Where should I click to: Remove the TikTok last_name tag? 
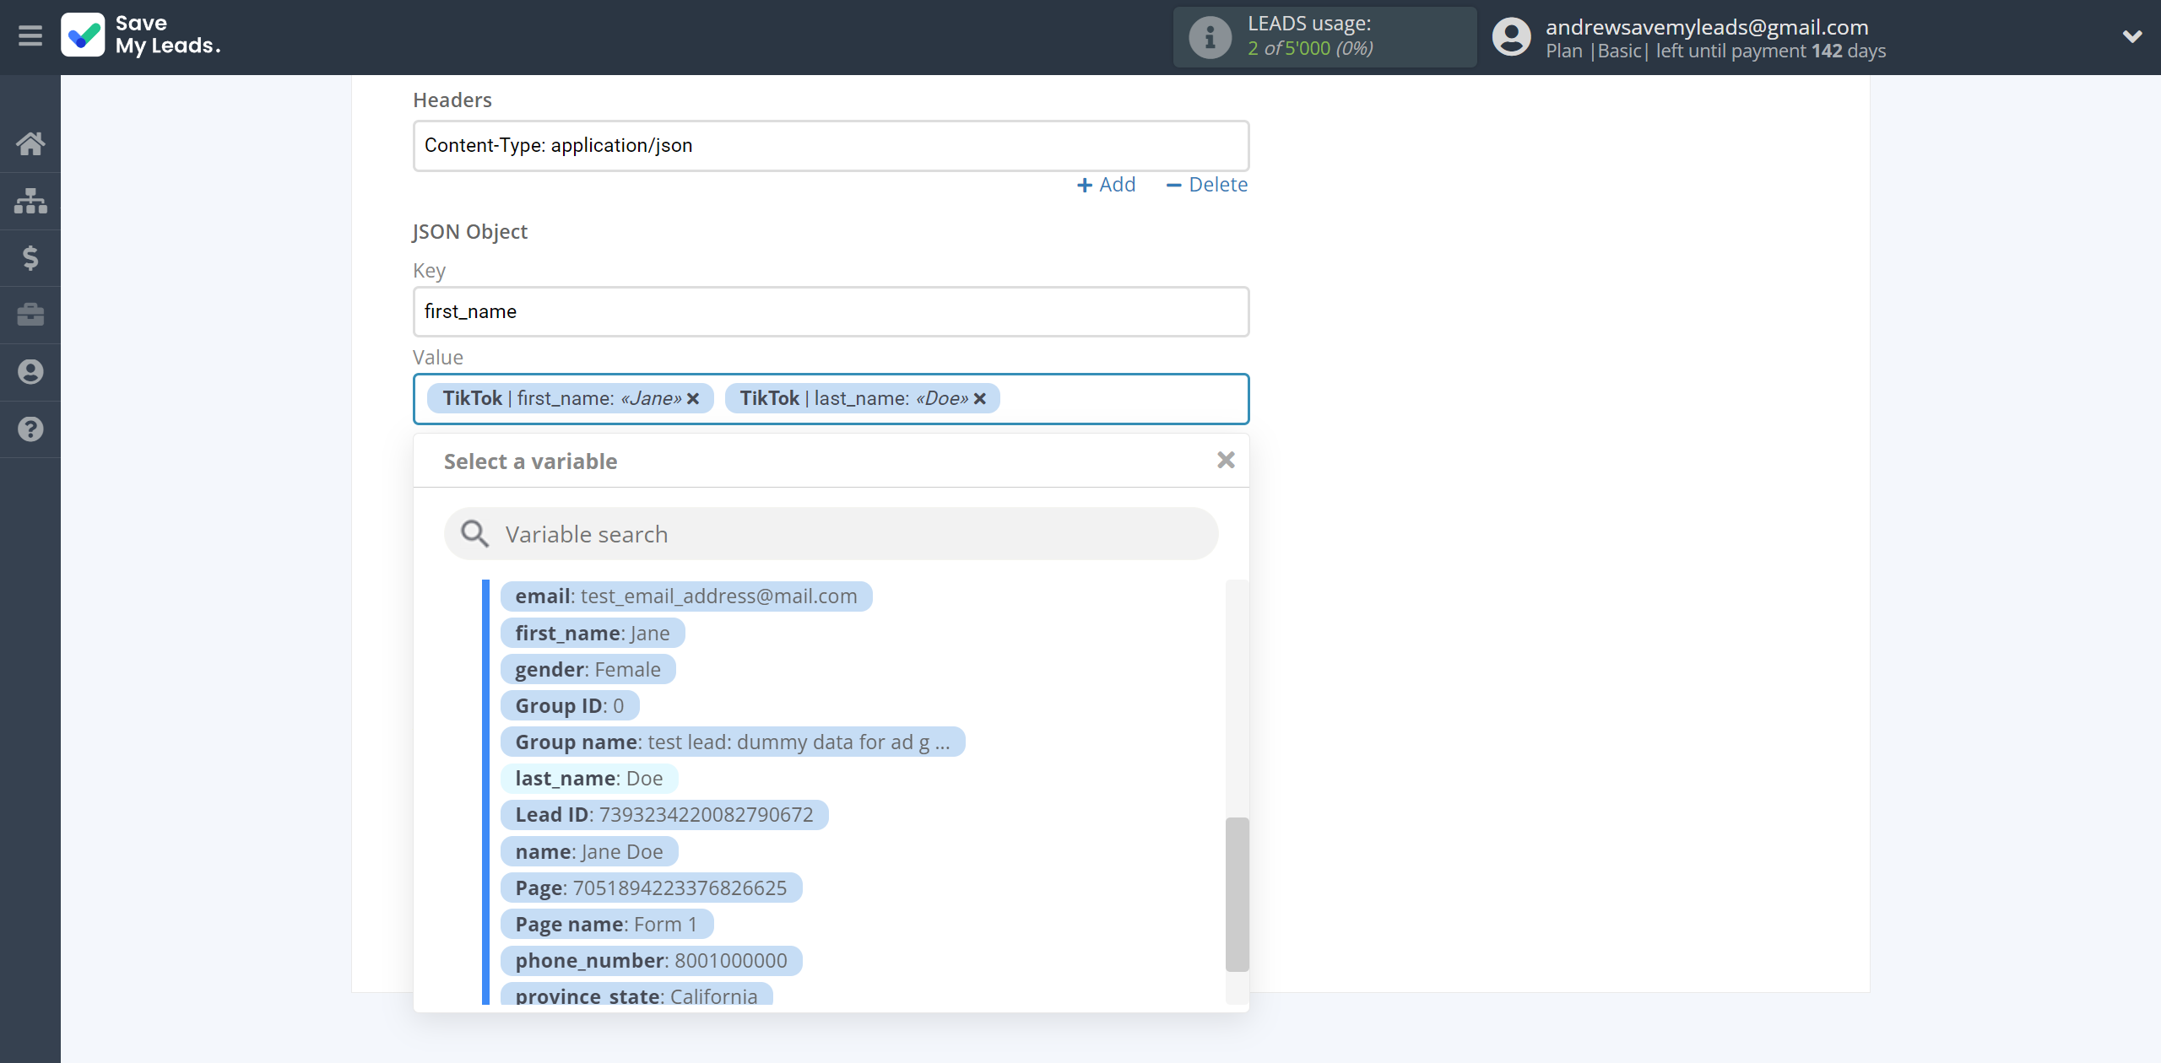click(980, 399)
